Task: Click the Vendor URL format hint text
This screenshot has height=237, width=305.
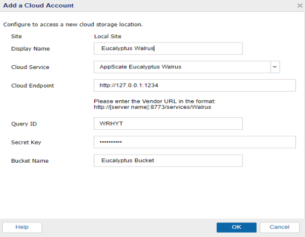Action: point(155,104)
